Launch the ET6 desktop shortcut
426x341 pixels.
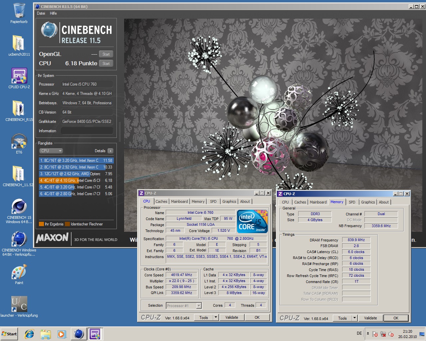click(x=19, y=141)
